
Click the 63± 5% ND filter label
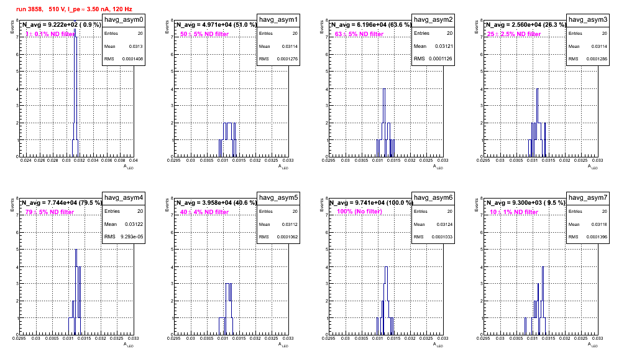pos(359,34)
